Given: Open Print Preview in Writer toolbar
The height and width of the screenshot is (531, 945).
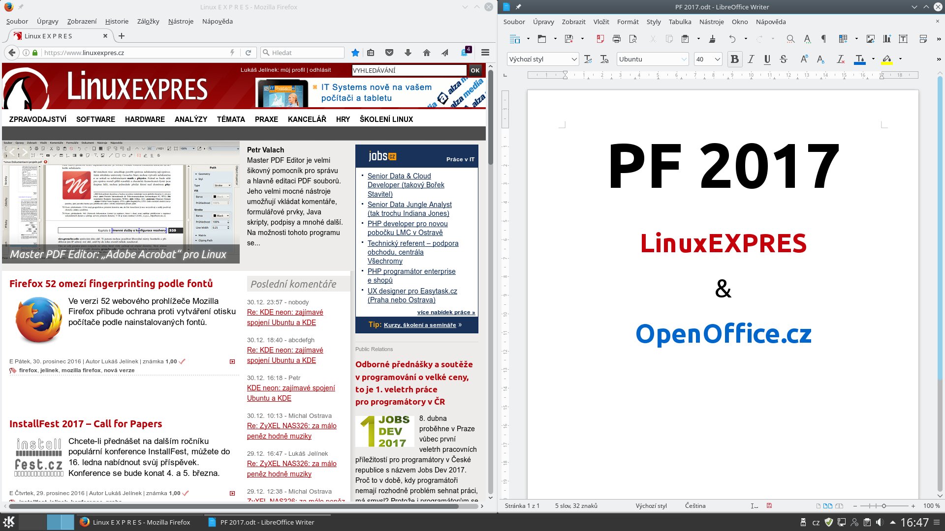Looking at the screenshot, I should [x=633, y=39].
